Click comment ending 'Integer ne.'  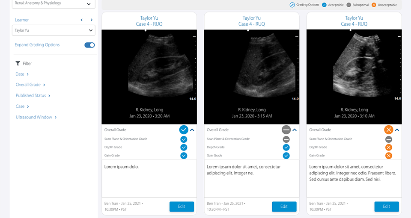tap(252, 179)
